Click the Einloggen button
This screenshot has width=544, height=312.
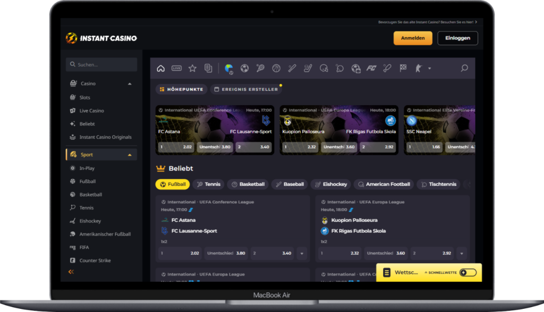point(457,38)
